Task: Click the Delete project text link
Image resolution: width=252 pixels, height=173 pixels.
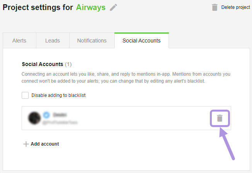Action: [x=235, y=7]
